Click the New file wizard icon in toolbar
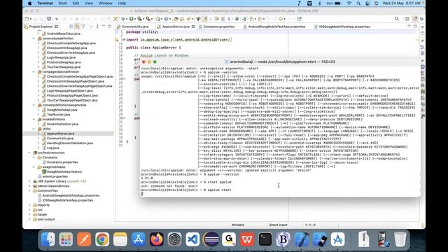Image resolution: width=448 pixels, height=252 pixels. (27, 19)
